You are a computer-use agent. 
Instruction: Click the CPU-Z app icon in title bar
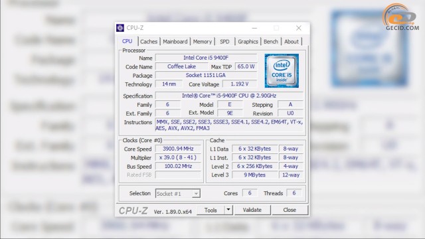[x=120, y=28]
